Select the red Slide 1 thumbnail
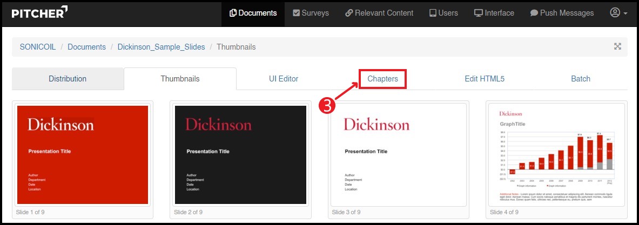Image resolution: width=639 pixels, height=225 pixels. [83, 155]
